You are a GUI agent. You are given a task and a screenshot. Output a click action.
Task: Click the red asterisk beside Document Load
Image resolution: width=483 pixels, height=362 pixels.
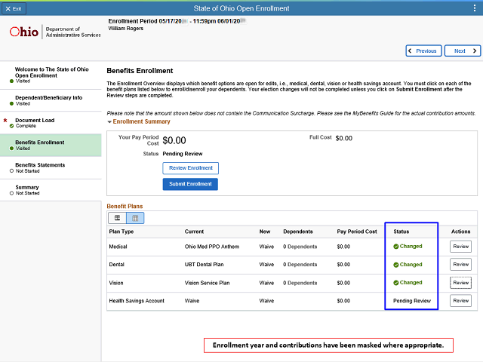pyautogui.click(x=5, y=121)
